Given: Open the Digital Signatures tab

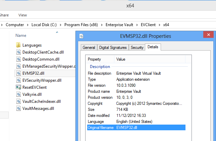Looking at the screenshot, I should [113, 48].
